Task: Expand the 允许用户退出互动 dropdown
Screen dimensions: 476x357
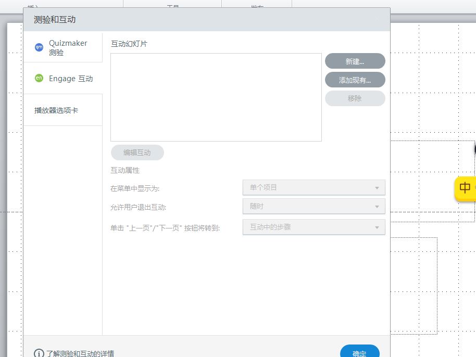Action: pyautogui.click(x=314, y=206)
